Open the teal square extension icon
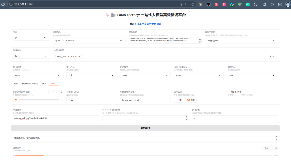Viewport: 291px width, 161px height. point(248,4)
